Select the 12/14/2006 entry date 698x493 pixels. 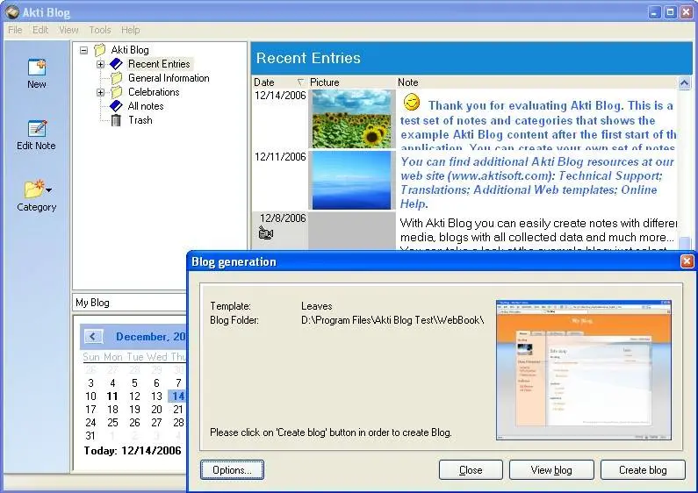(280, 96)
